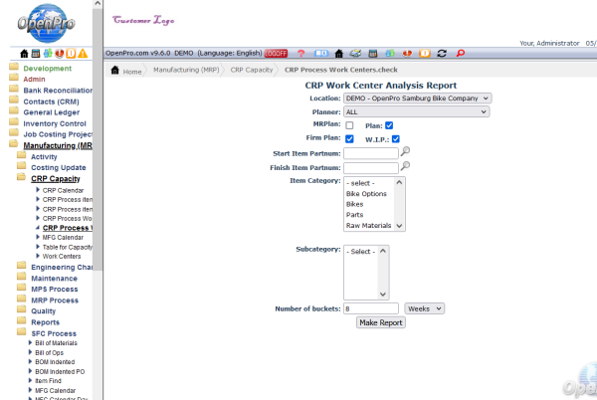The image size is (597, 400).
Task: Click the yellow warning triangle icon
Action: (82, 53)
